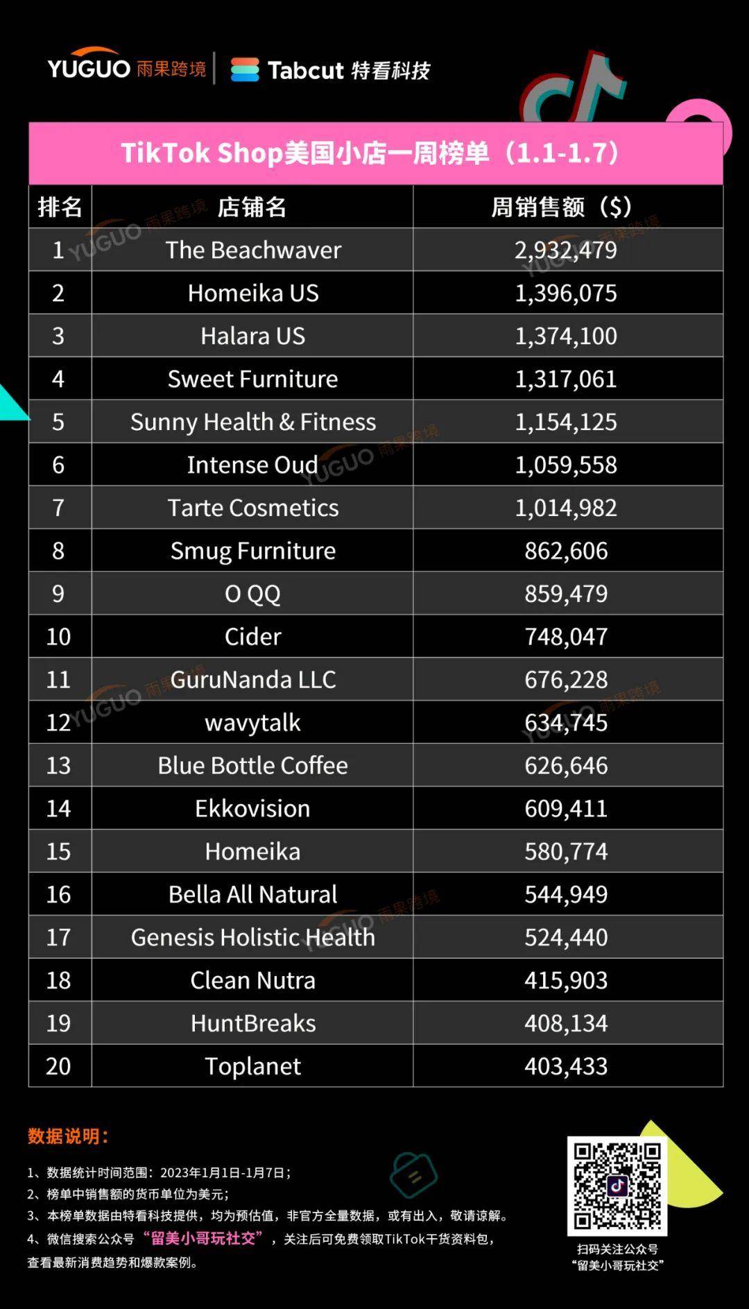Screen dimensions: 749x1309
Task: Click the pink 留美小哥玩社交 highlighted text
Action: point(203,1238)
